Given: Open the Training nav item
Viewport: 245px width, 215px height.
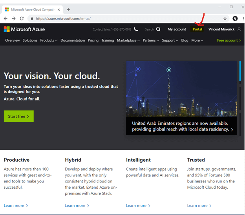Looking at the screenshot, I should [x=108, y=40].
